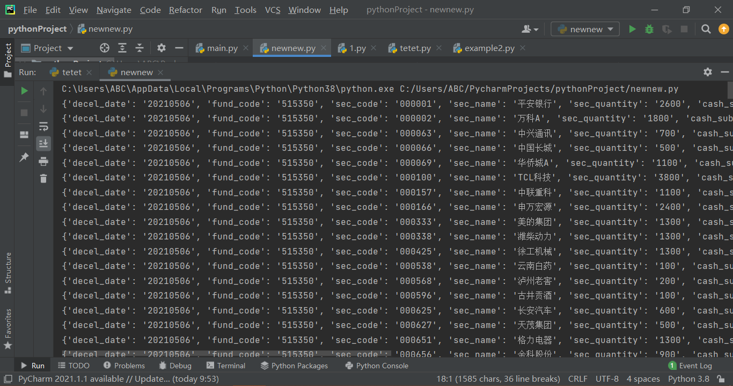Toggle scroll to end of output
Image resolution: width=733 pixels, height=386 pixels.
[x=43, y=143]
